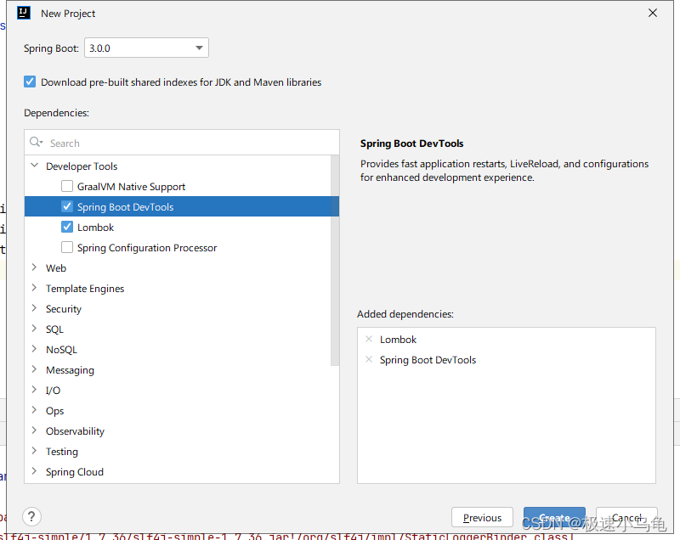This screenshot has height=540, width=680.
Task: Click GraalVM Native Support row label
Action: coord(131,187)
